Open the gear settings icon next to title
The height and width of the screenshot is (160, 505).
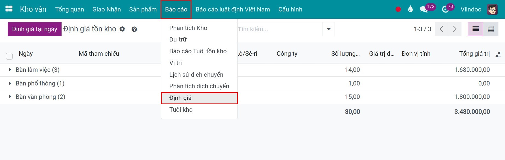click(122, 29)
